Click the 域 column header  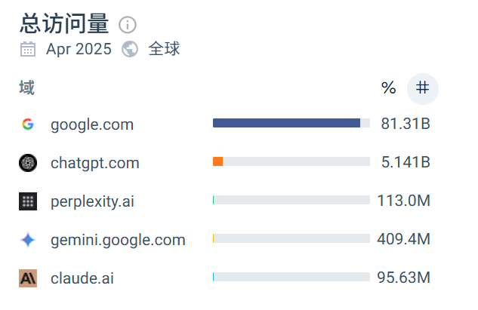tap(26, 88)
